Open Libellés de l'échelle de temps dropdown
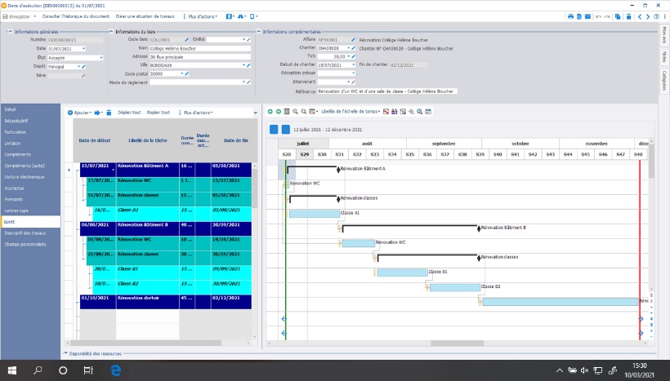This screenshot has width=670, height=381. pos(351,111)
